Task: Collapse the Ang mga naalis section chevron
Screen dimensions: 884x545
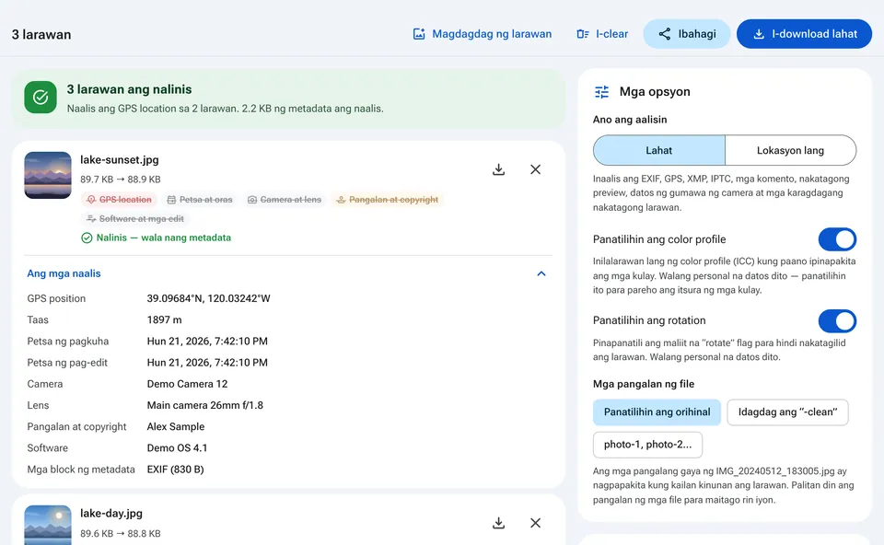Action: click(541, 274)
